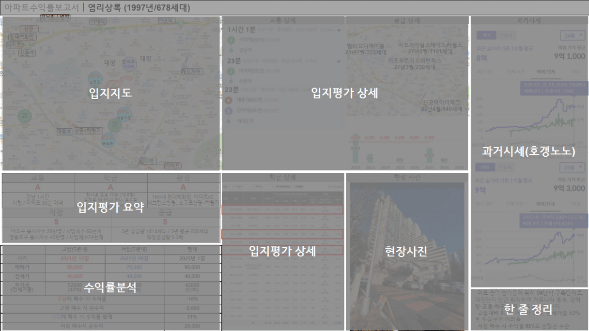The image size is (589, 331).
Task: Click the 91% return rate cell
Action: click(192, 317)
